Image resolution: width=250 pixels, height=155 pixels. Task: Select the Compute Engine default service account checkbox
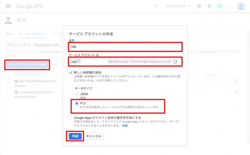click(x=10, y=92)
